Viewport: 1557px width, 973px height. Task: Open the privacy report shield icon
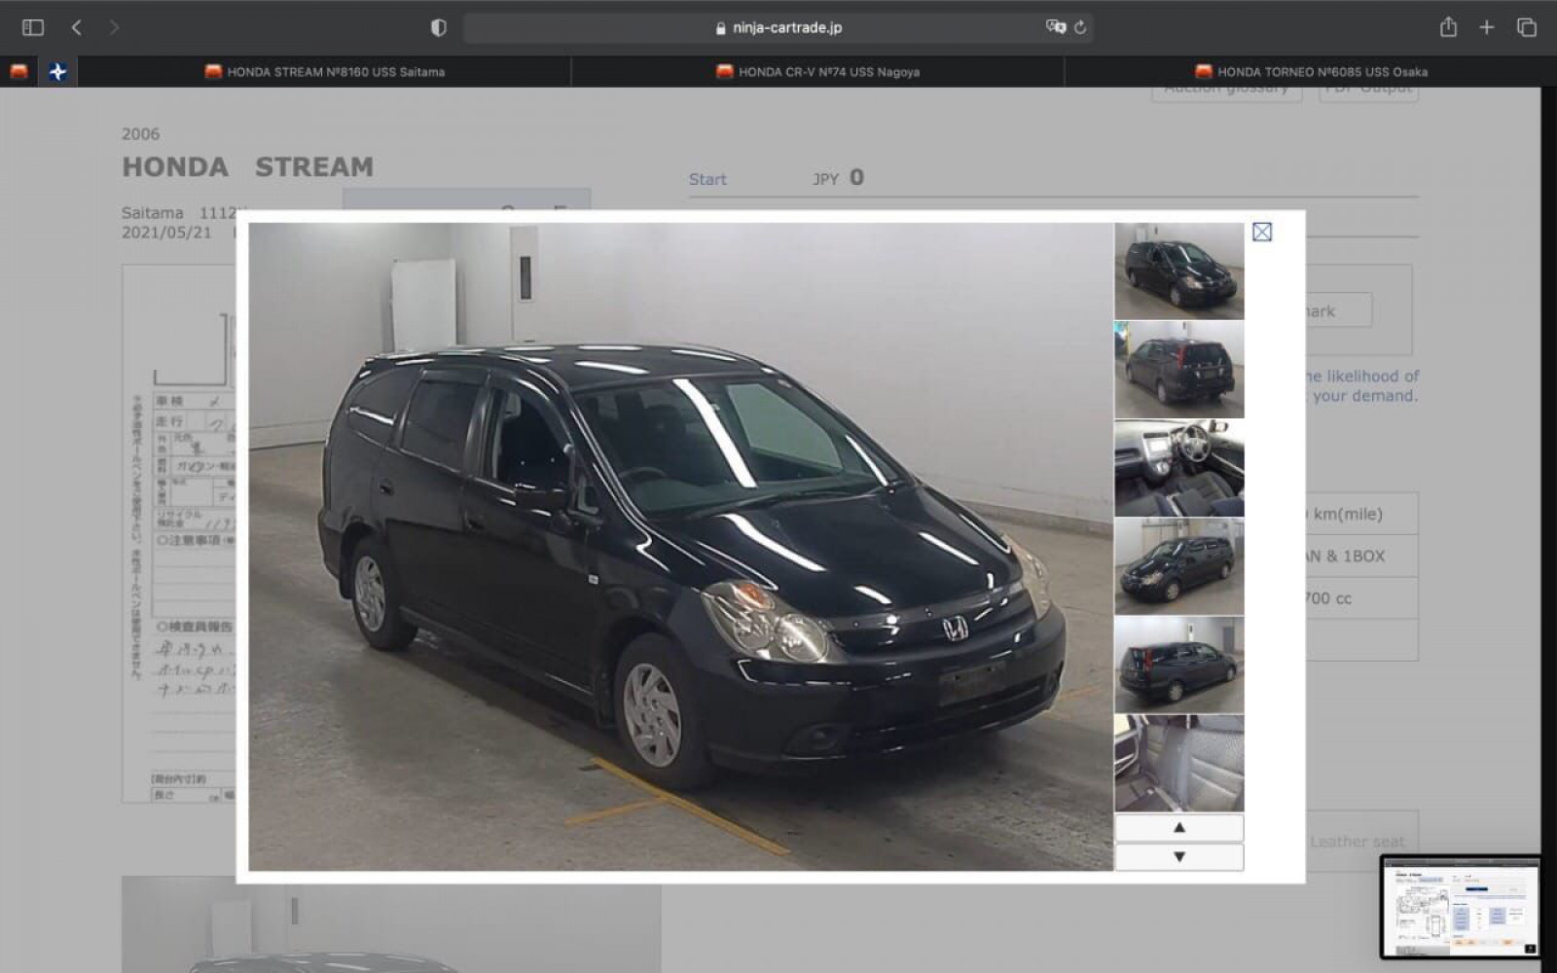click(438, 27)
